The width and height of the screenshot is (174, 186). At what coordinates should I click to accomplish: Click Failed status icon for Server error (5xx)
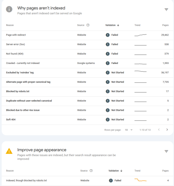tap(108, 44)
